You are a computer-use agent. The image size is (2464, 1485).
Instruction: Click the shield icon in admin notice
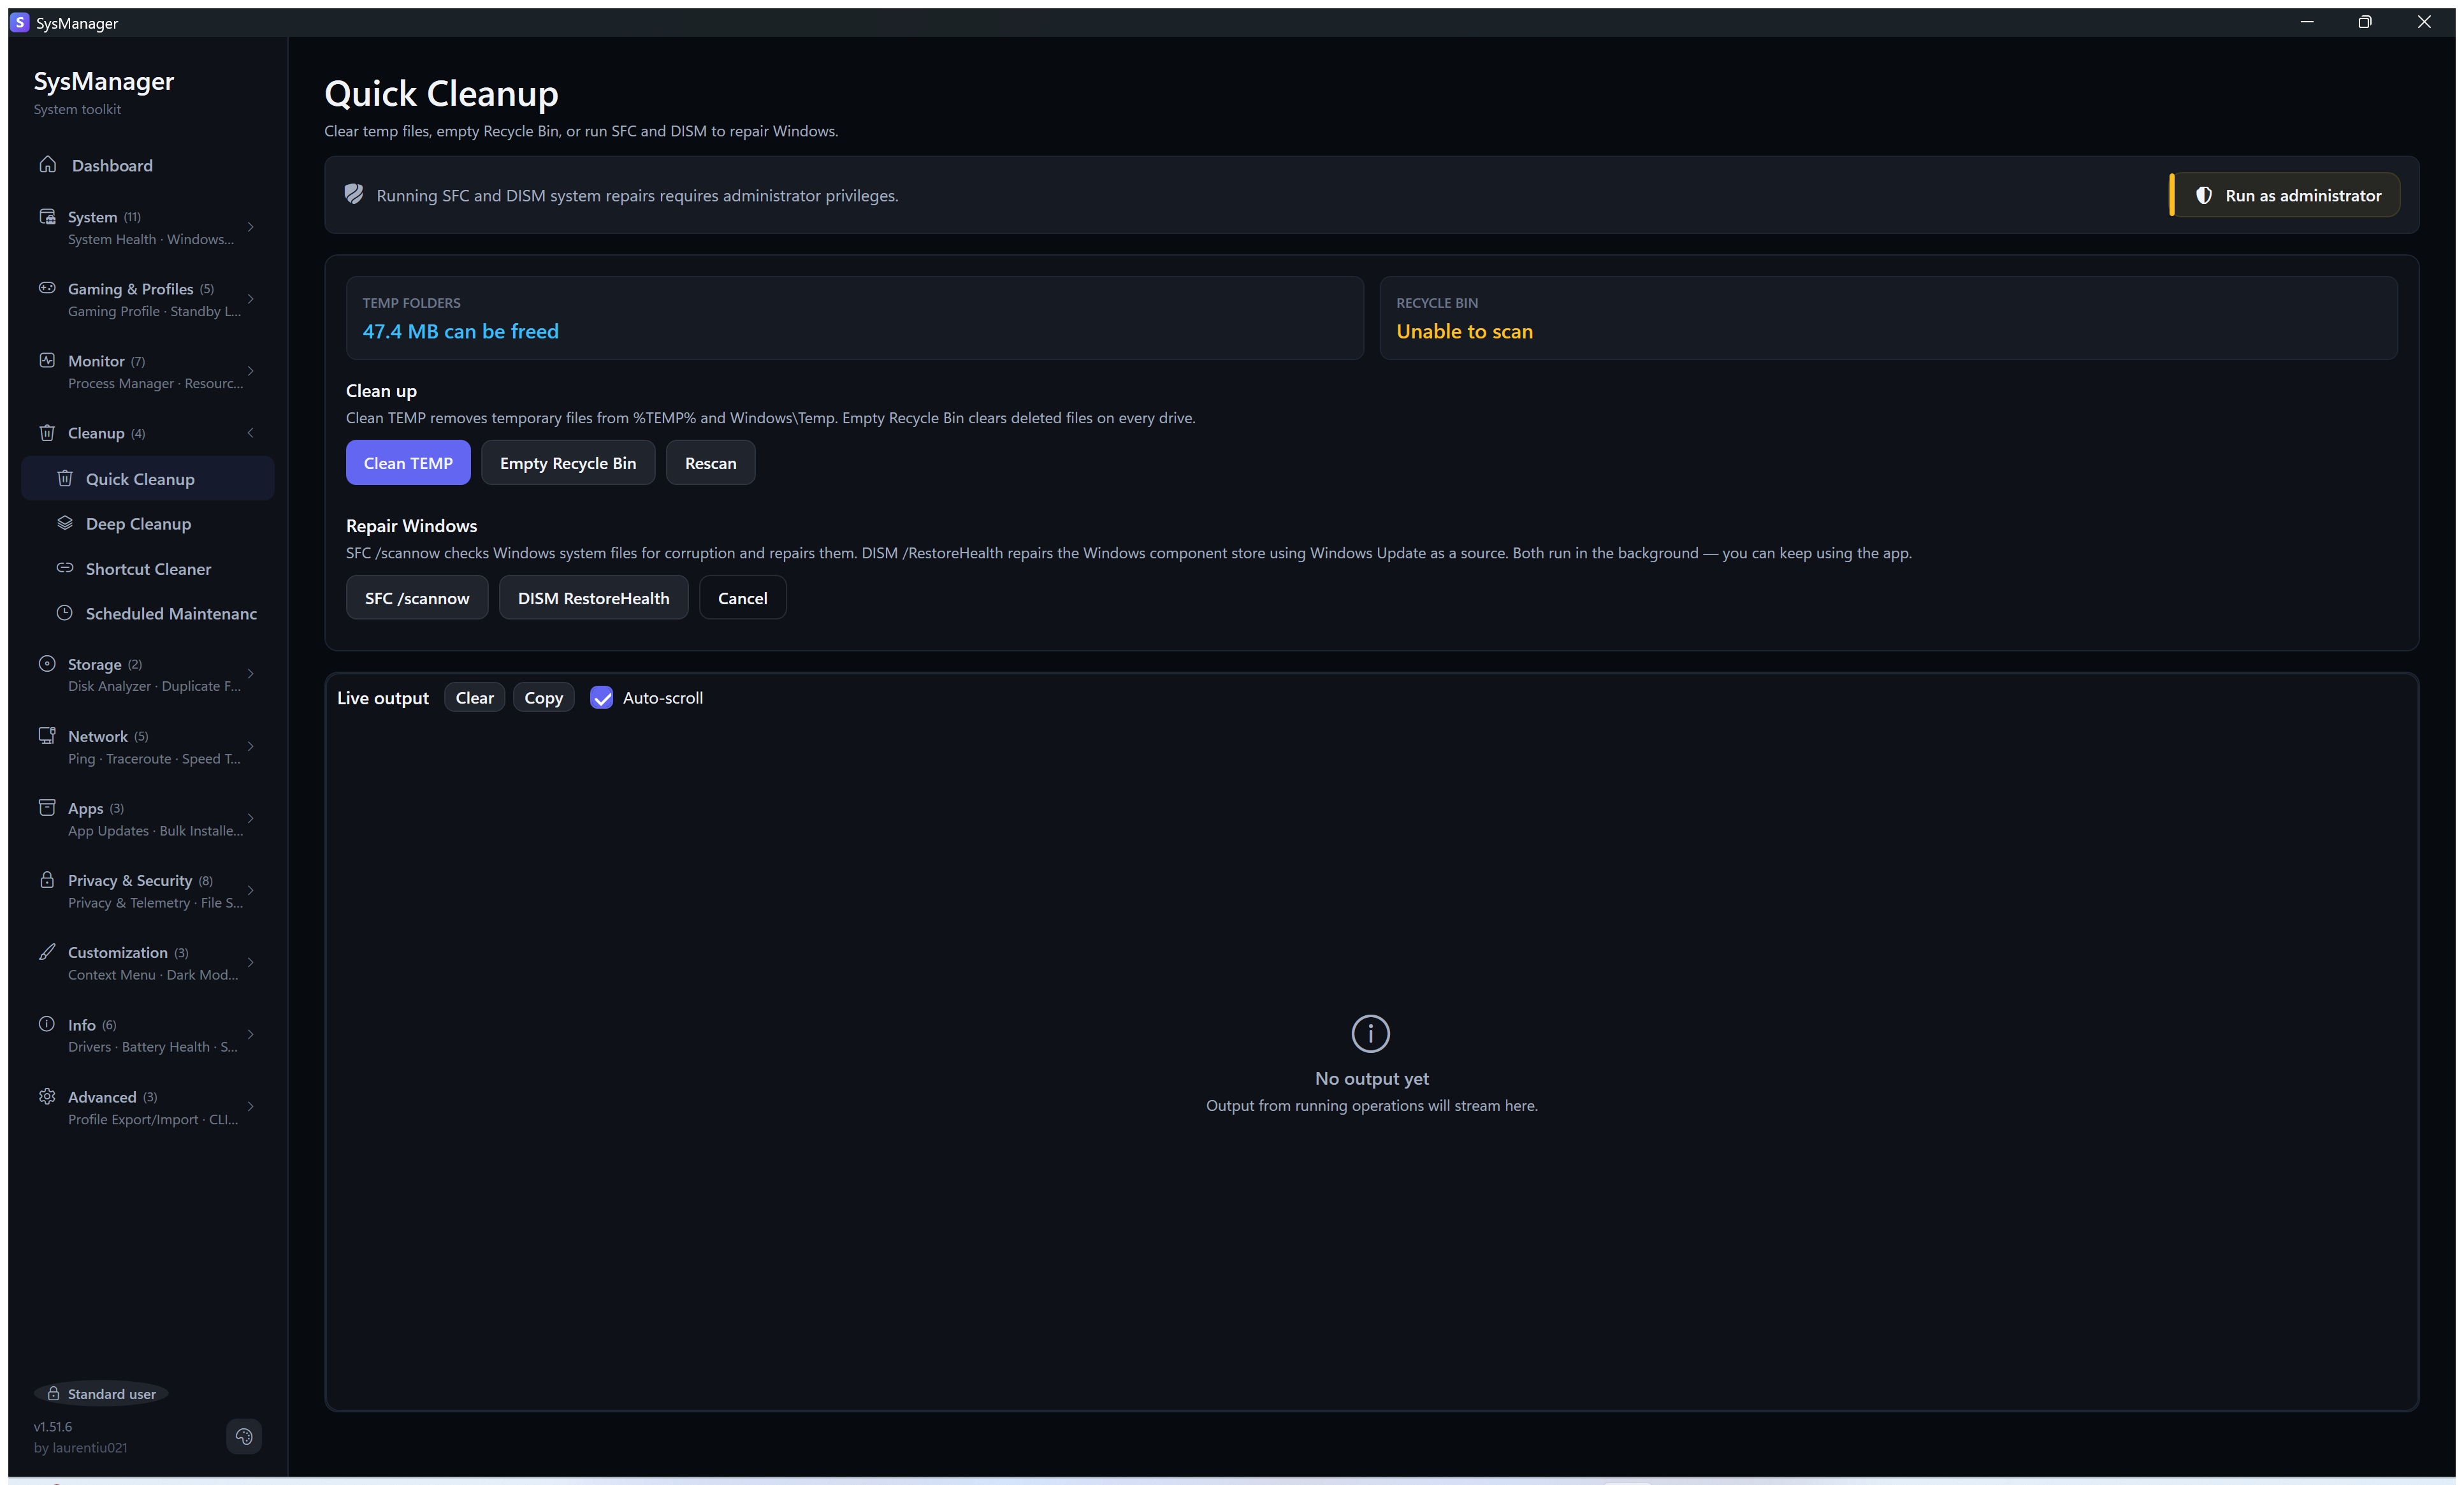(354, 194)
